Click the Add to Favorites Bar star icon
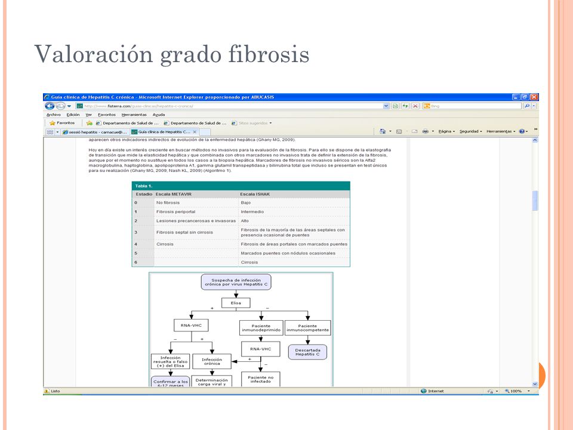573x430 pixels. (x=89, y=123)
